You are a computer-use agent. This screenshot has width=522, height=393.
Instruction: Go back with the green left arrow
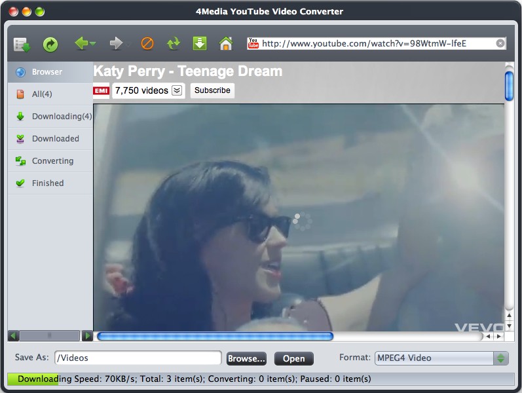(x=81, y=43)
